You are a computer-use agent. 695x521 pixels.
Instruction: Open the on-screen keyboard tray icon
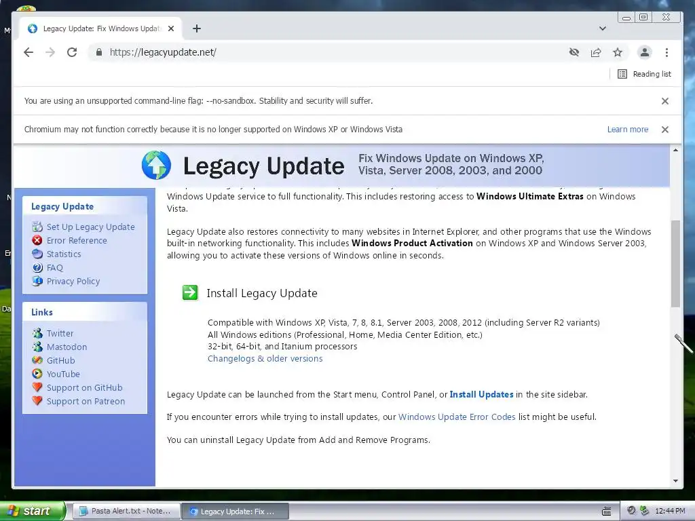click(x=606, y=512)
